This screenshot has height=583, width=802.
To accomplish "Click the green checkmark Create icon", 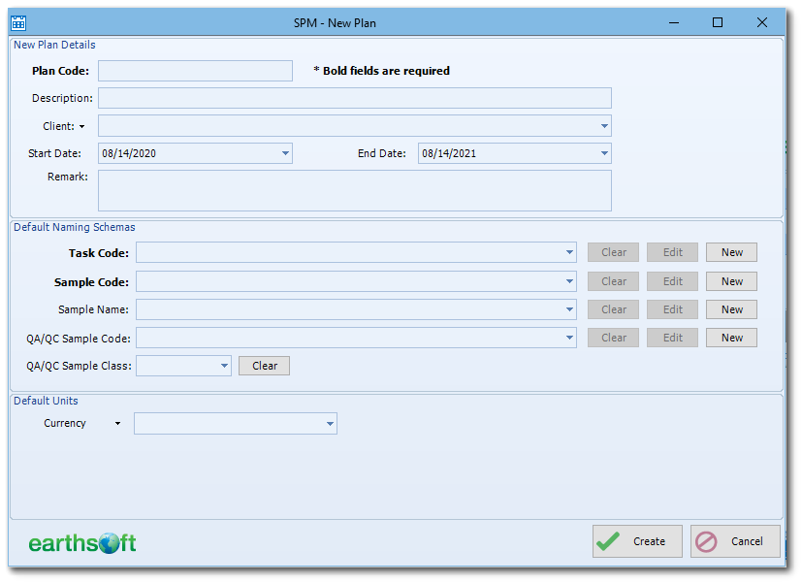I will [608, 540].
